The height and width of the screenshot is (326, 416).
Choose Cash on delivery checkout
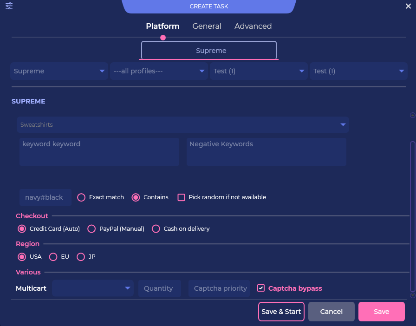[x=156, y=229]
